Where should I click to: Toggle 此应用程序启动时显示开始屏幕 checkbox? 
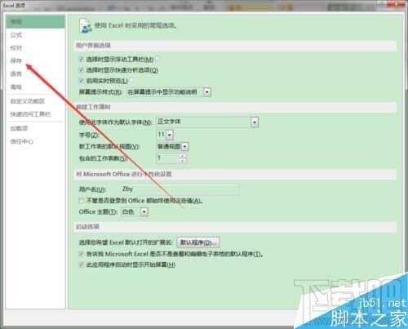click(x=81, y=265)
